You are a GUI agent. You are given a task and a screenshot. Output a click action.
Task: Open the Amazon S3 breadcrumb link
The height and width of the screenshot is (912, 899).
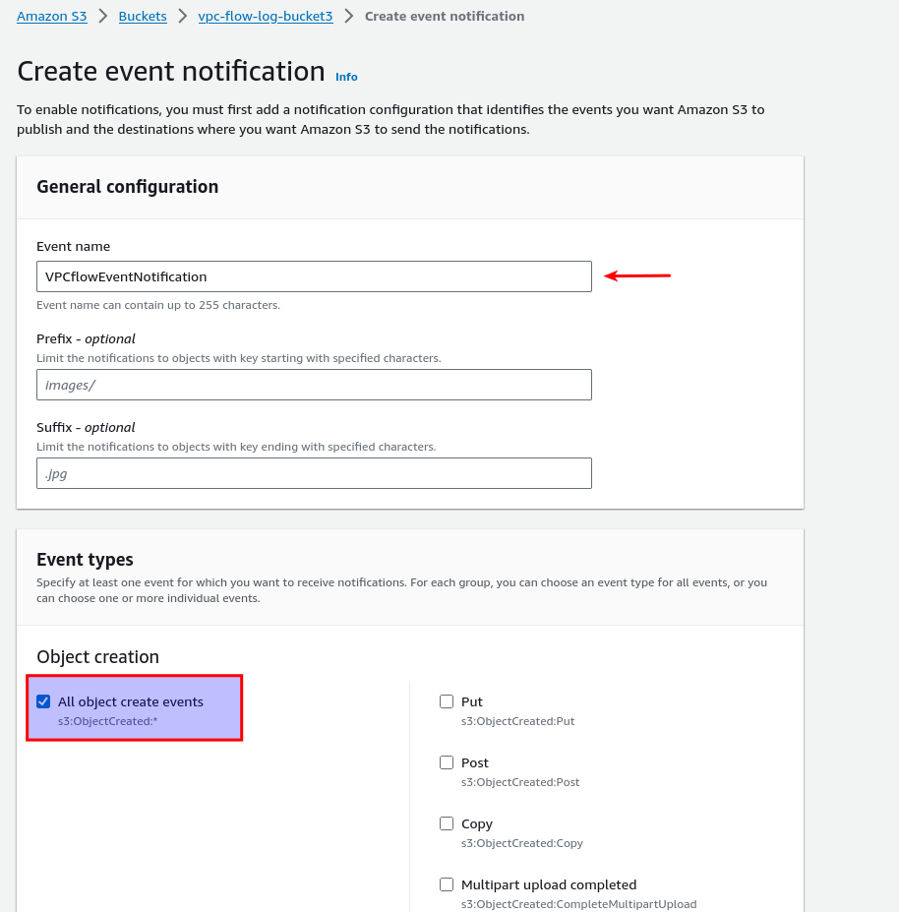tap(52, 17)
